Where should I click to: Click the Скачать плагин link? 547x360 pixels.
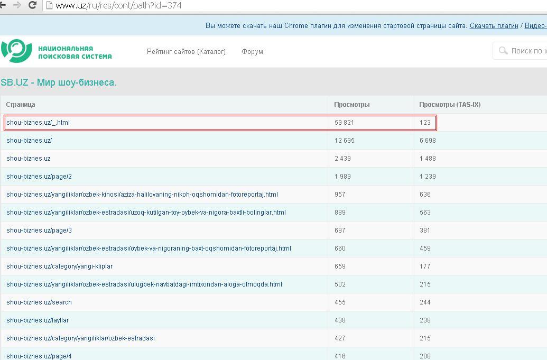tap(494, 26)
